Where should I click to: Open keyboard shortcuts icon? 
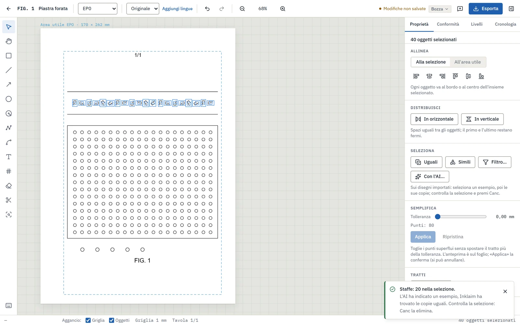point(9,305)
